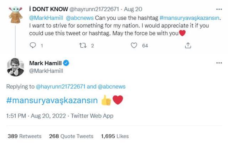Open Mark Hamill's profile photo
This screenshot has width=228, height=145.
pyautogui.click(x=15, y=67)
